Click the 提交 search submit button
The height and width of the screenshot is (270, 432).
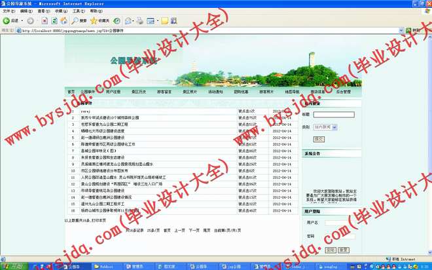[319, 139]
